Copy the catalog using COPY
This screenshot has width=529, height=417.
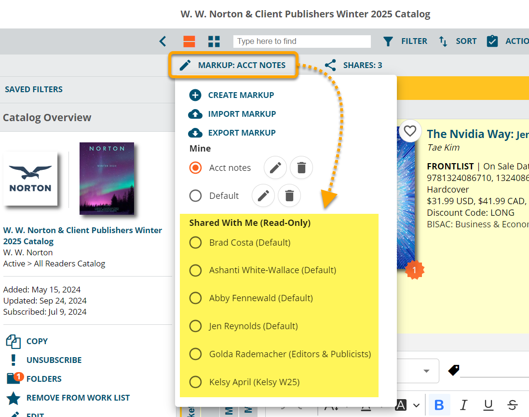(27, 341)
